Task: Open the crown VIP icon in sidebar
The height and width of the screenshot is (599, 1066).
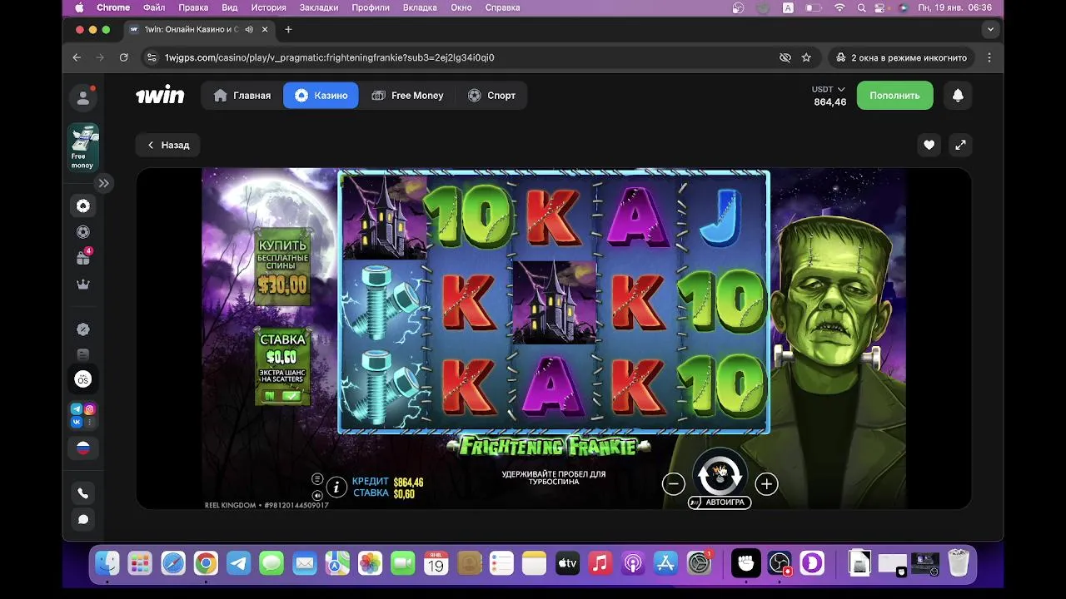Action: tap(83, 285)
